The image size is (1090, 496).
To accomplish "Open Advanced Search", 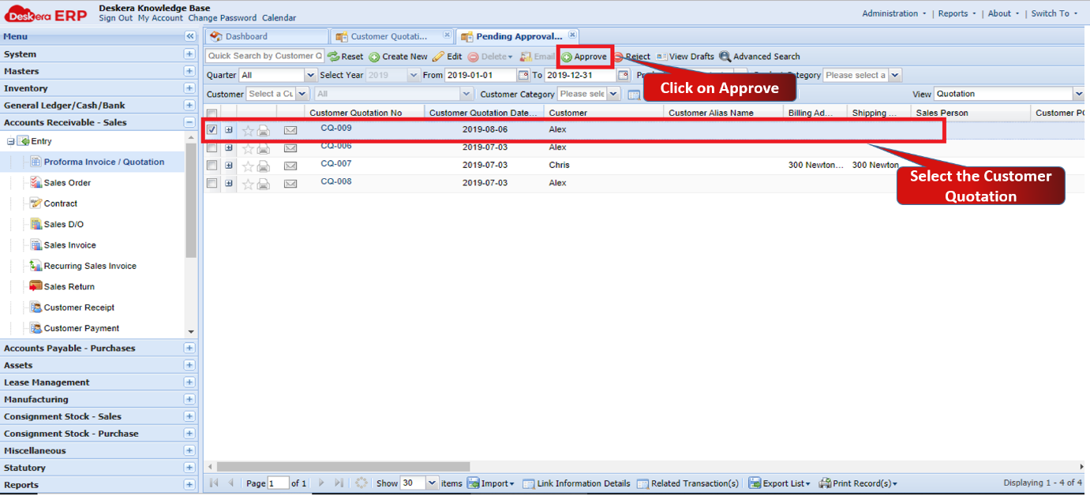I will pyautogui.click(x=759, y=57).
